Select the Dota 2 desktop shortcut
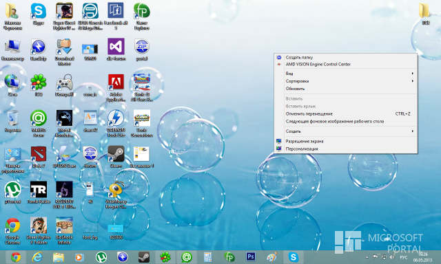 (x=39, y=157)
